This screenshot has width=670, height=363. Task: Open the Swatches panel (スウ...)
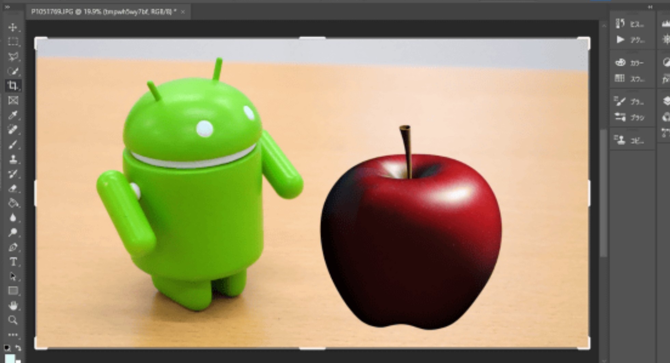click(630, 79)
